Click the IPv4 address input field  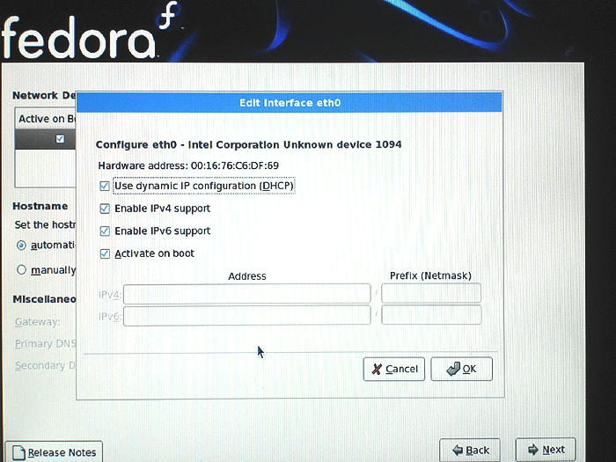coord(247,294)
